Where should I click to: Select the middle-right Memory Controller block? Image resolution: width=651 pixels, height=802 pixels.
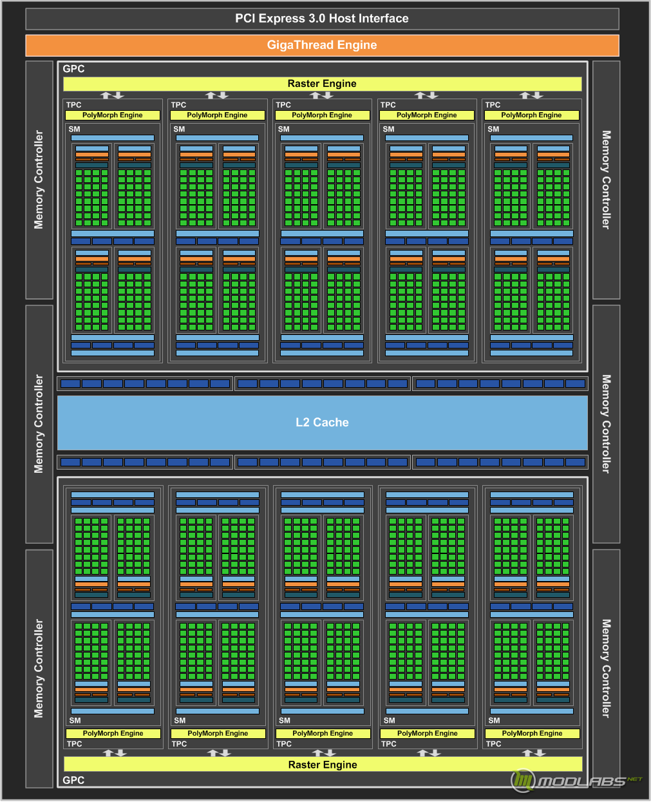606,424
